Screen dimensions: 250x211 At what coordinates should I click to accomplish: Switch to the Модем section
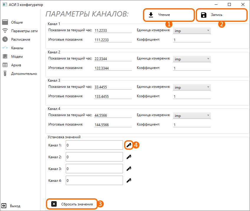click(x=17, y=57)
